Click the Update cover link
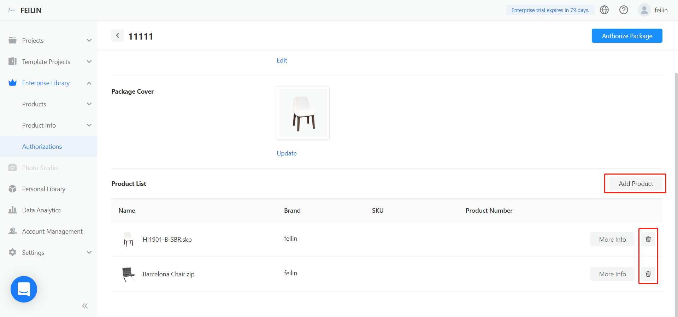The width and height of the screenshot is (678, 317). [x=287, y=153]
